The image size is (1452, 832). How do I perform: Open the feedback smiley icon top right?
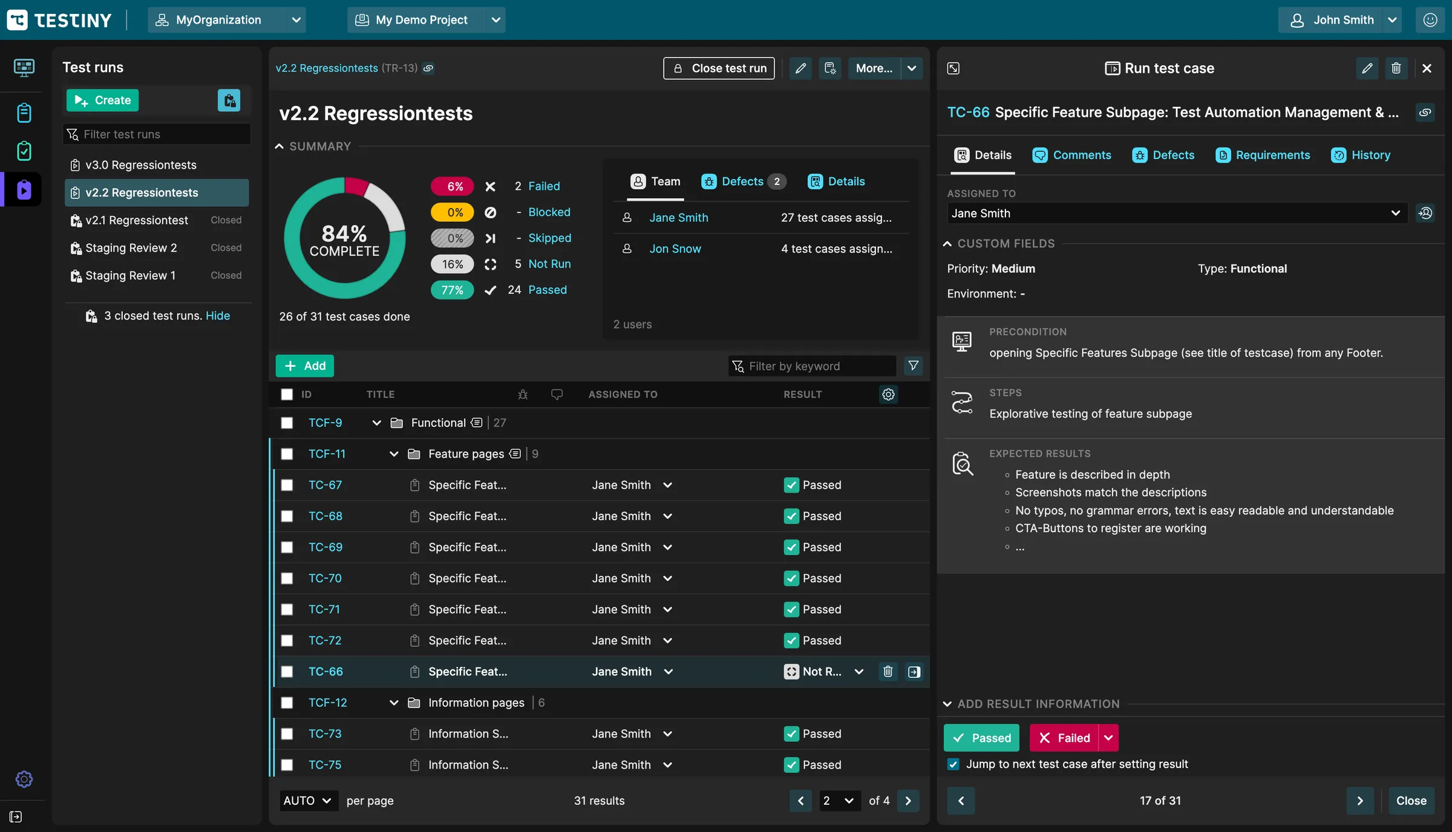pos(1431,19)
